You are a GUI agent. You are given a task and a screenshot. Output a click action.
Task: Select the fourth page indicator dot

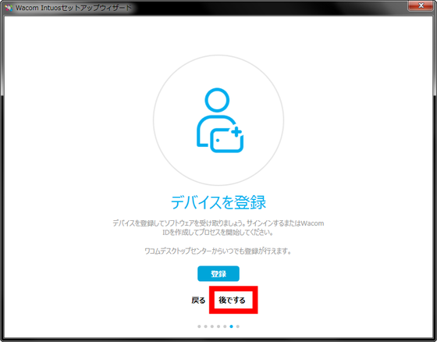(x=218, y=326)
